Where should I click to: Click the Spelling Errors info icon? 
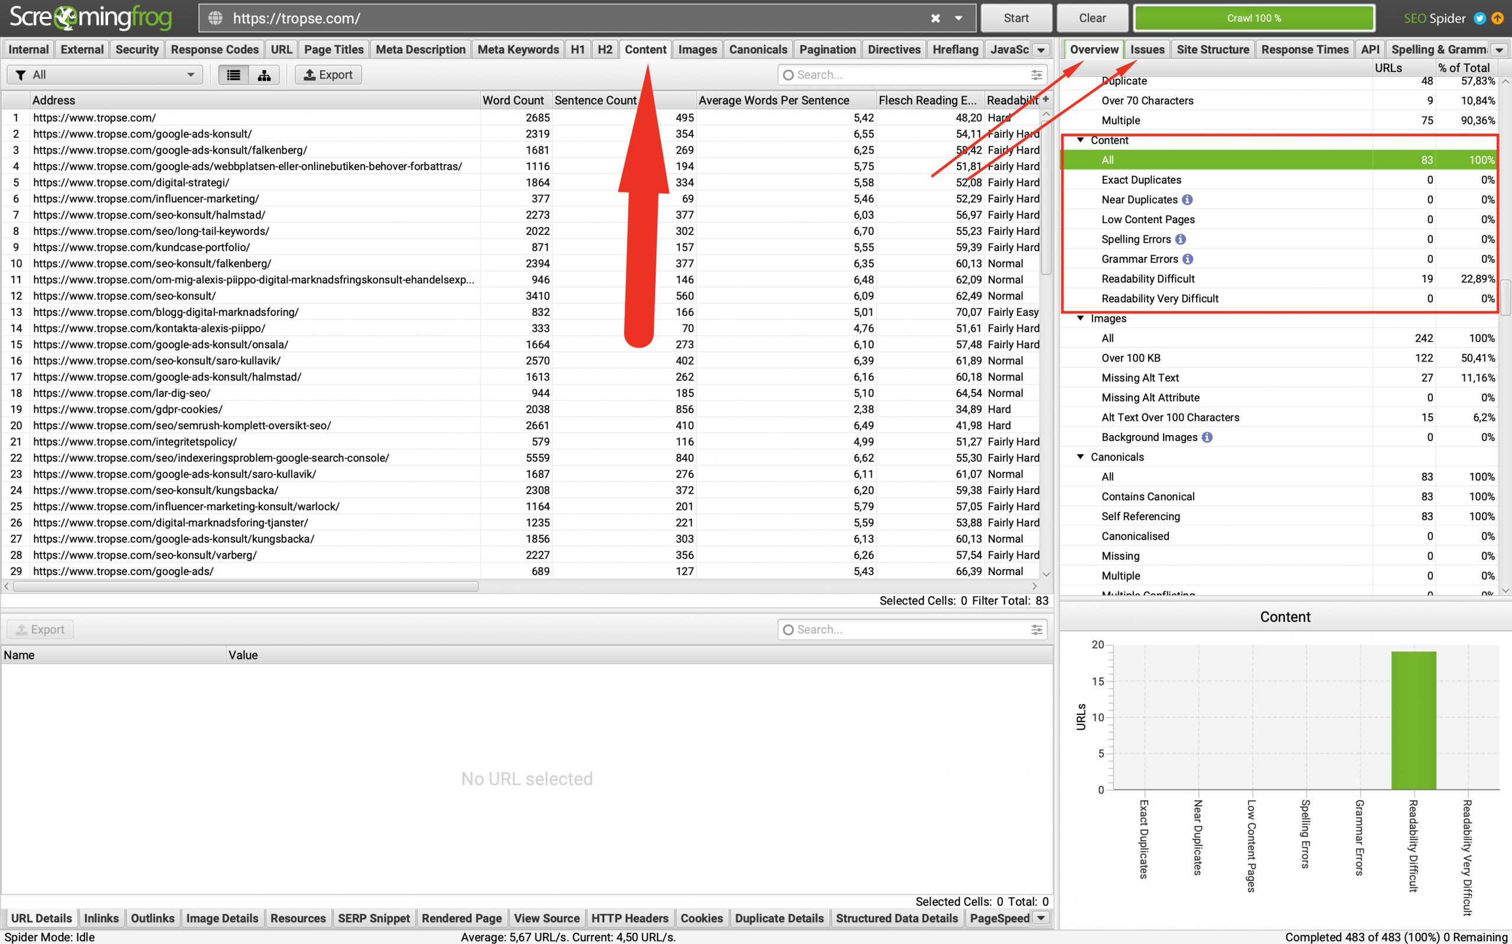(1181, 239)
